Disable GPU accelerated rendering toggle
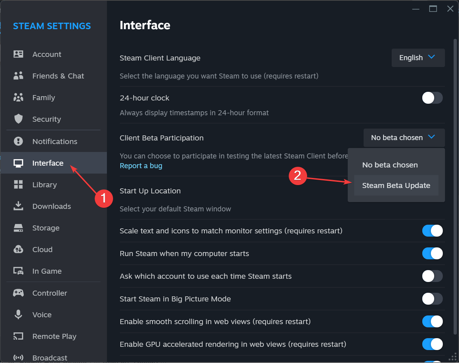 [432, 344]
